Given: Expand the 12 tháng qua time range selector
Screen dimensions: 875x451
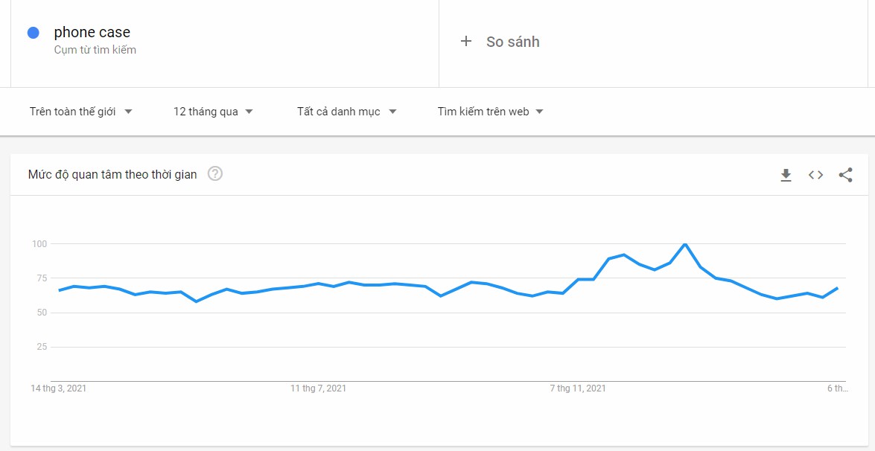Looking at the screenshot, I should (x=212, y=110).
